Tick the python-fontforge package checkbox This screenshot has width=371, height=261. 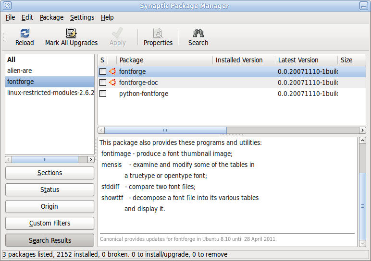pos(103,94)
